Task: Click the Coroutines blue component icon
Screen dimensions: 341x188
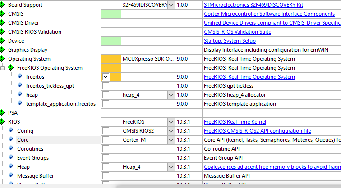Action: click(x=11, y=148)
